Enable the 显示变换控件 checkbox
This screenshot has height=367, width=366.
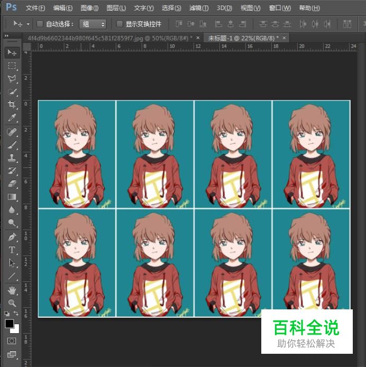point(120,24)
